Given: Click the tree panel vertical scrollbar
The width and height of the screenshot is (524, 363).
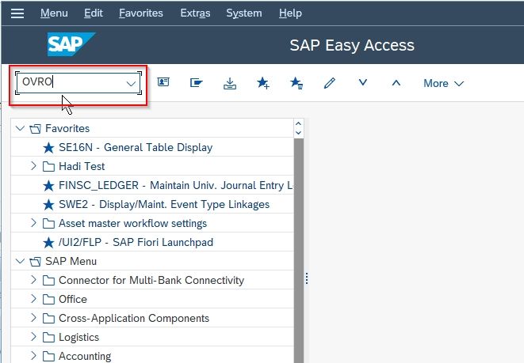Looking at the screenshot, I should pos(298,250).
